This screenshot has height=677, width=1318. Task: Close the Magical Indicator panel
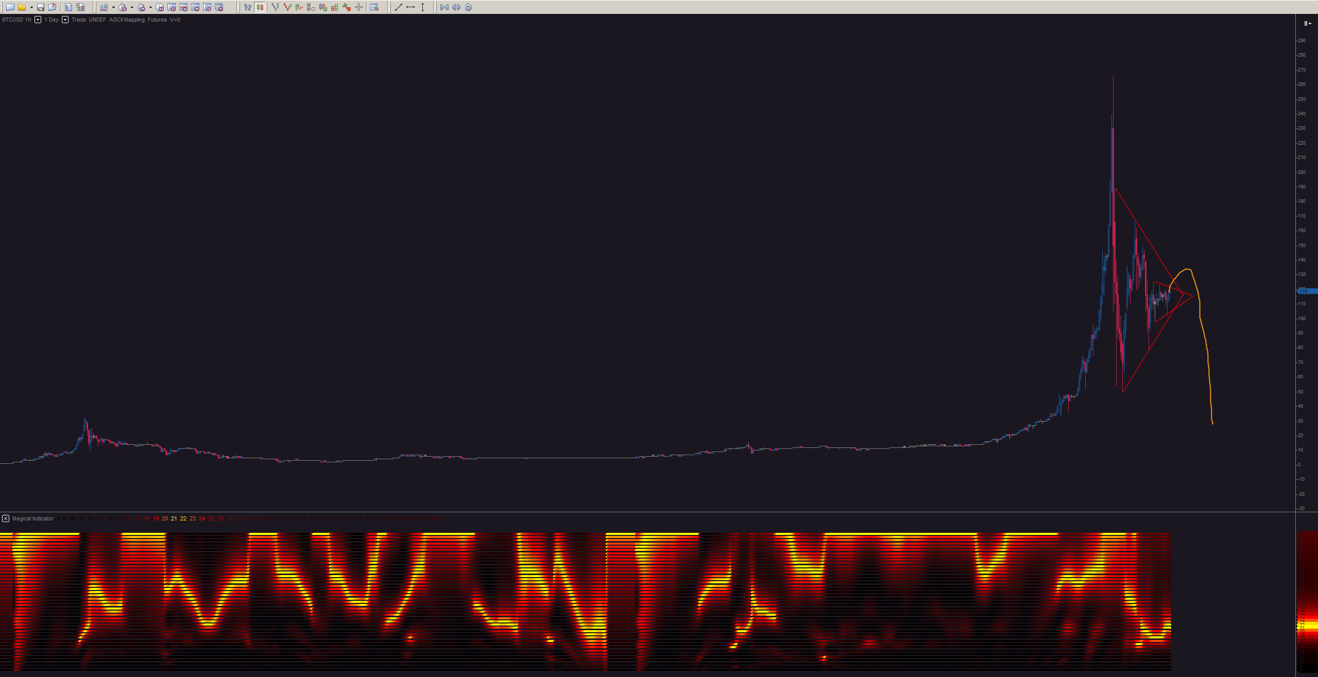pyautogui.click(x=6, y=518)
